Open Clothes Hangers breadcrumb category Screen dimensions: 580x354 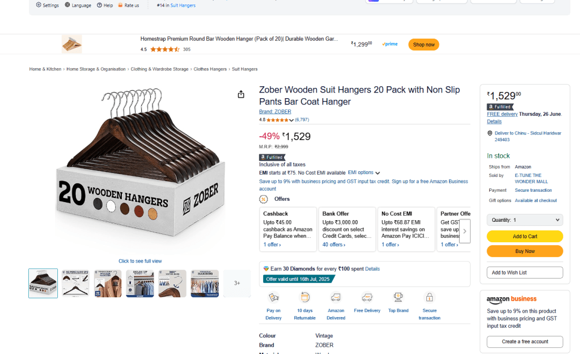[210, 69]
